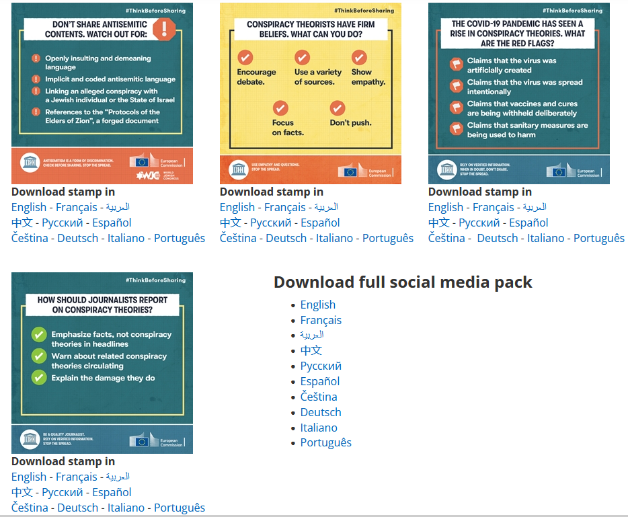The image size is (628, 517).
Task: Get firm beliefs stamp in Čeština
Action: point(238,238)
